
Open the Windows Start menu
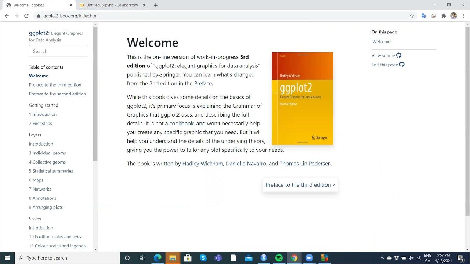(x=7, y=258)
